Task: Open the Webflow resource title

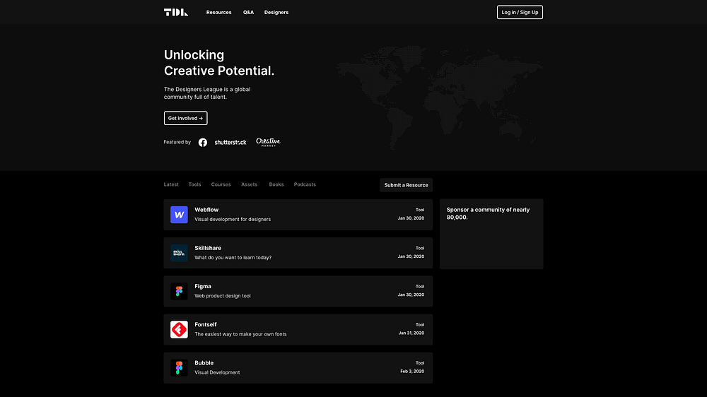Action: [206, 210]
